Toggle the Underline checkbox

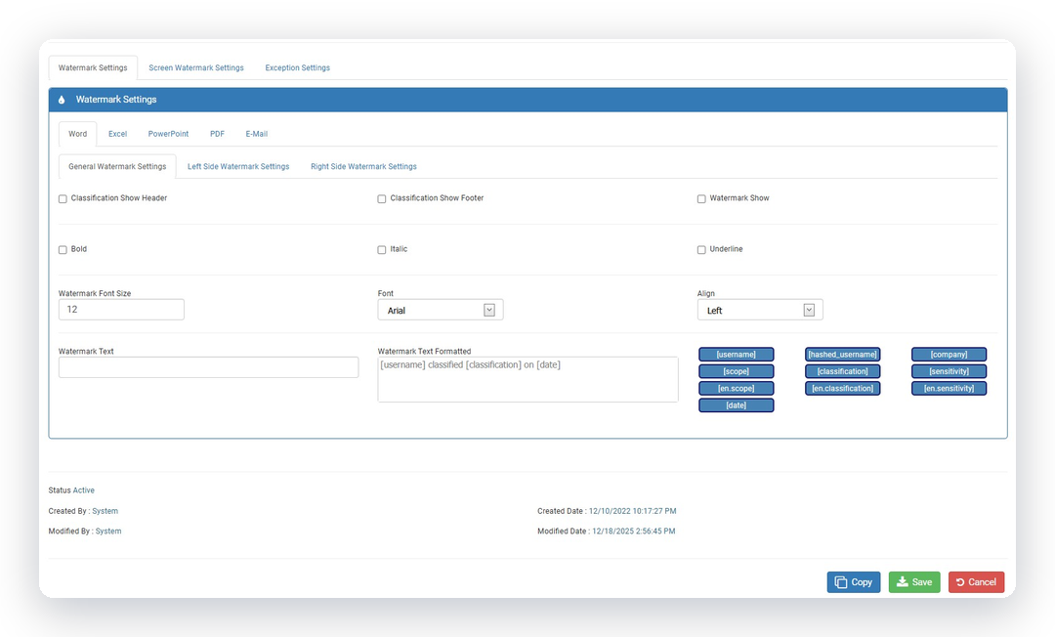click(701, 249)
